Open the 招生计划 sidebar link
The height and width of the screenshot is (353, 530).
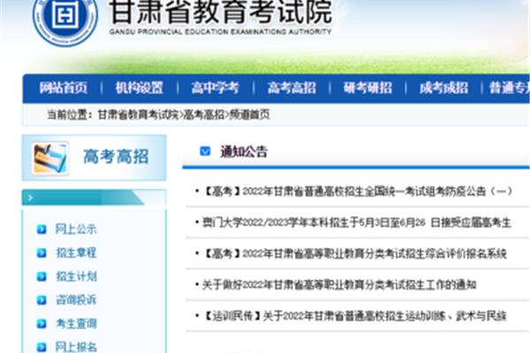(x=76, y=276)
